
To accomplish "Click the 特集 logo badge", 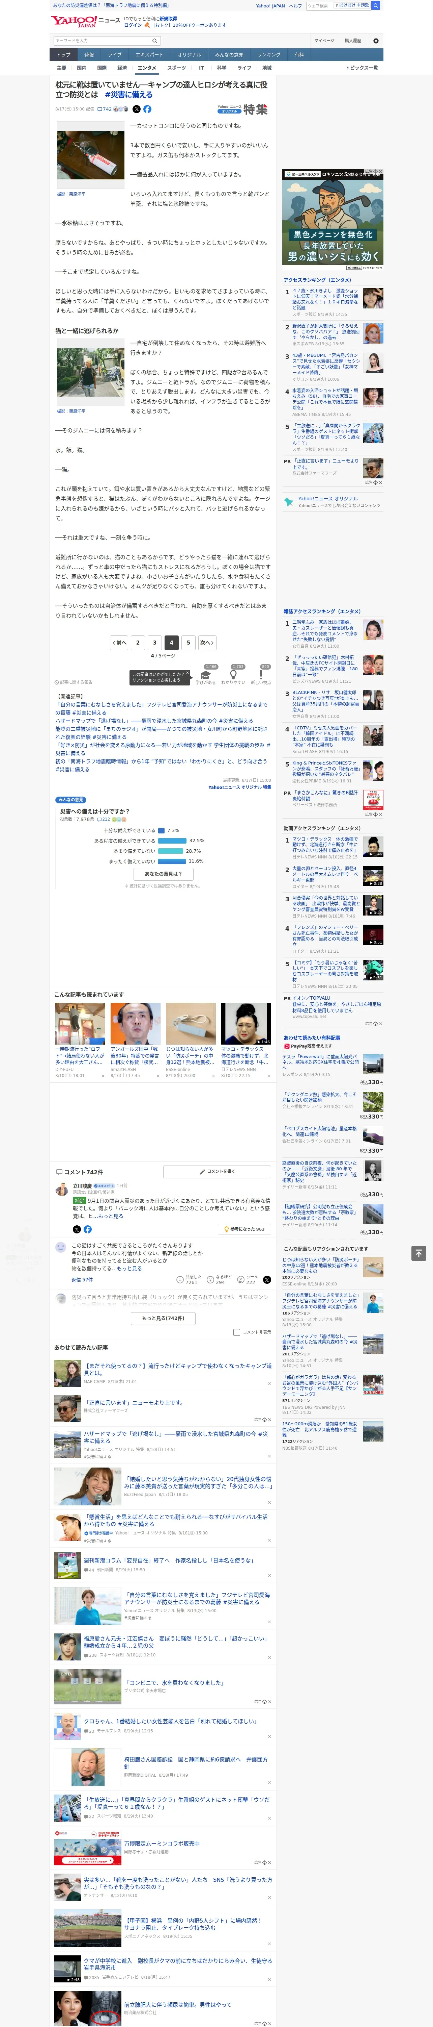I will [x=243, y=109].
